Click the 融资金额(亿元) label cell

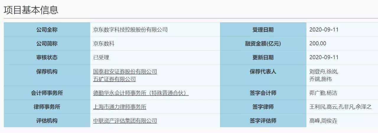tap(263, 44)
